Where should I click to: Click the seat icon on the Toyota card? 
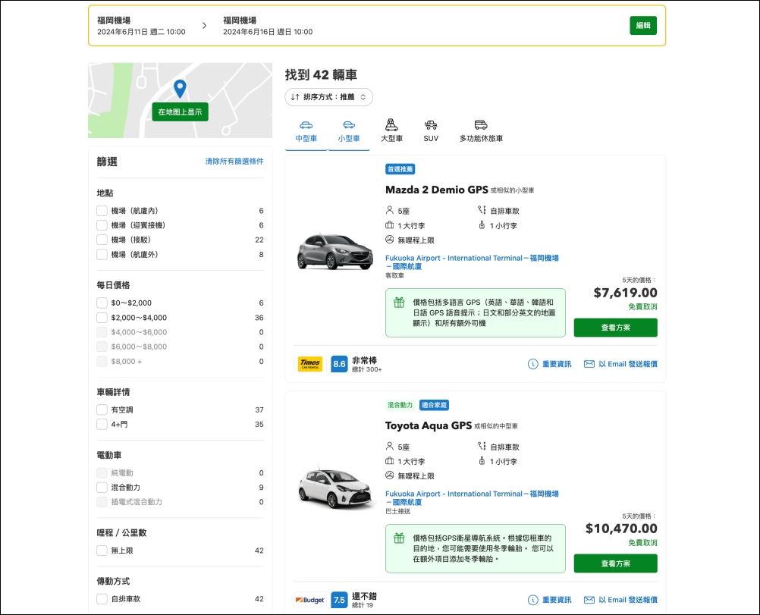tap(389, 447)
